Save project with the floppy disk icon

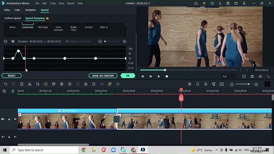[228, 3]
